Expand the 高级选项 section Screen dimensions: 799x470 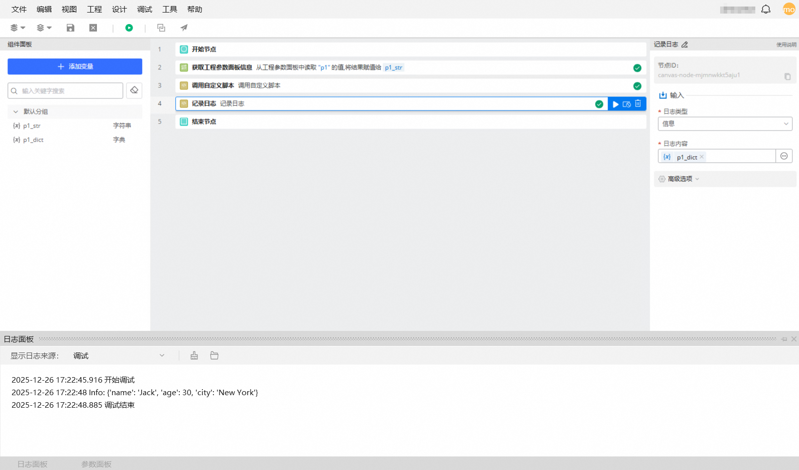click(x=725, y=179)
